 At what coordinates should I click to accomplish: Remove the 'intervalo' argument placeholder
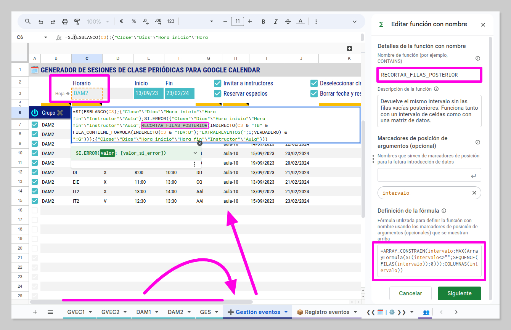point(474,193)
